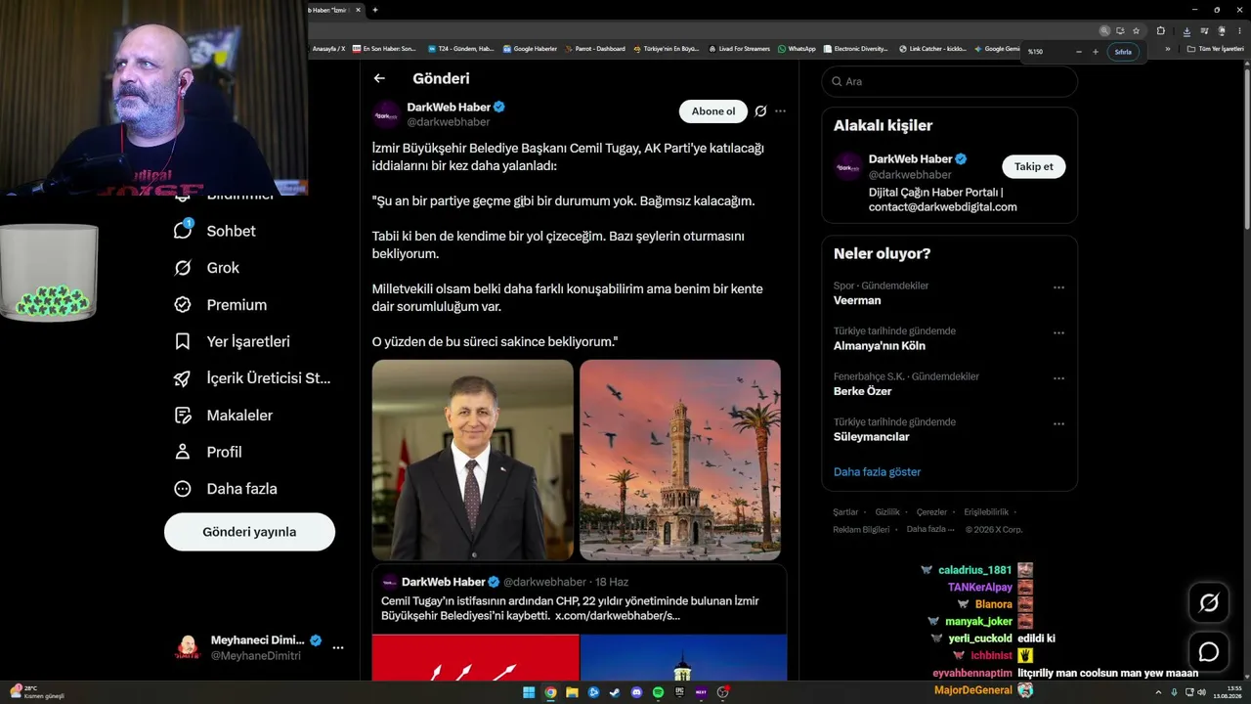
Task: Open Grok from the left sidebar
Action: 207,268
